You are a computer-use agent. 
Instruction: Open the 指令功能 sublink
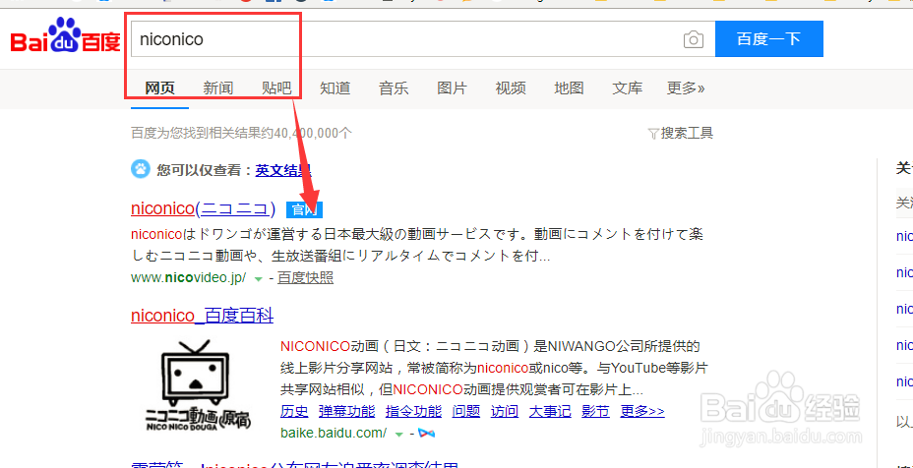tap(413, 412)
